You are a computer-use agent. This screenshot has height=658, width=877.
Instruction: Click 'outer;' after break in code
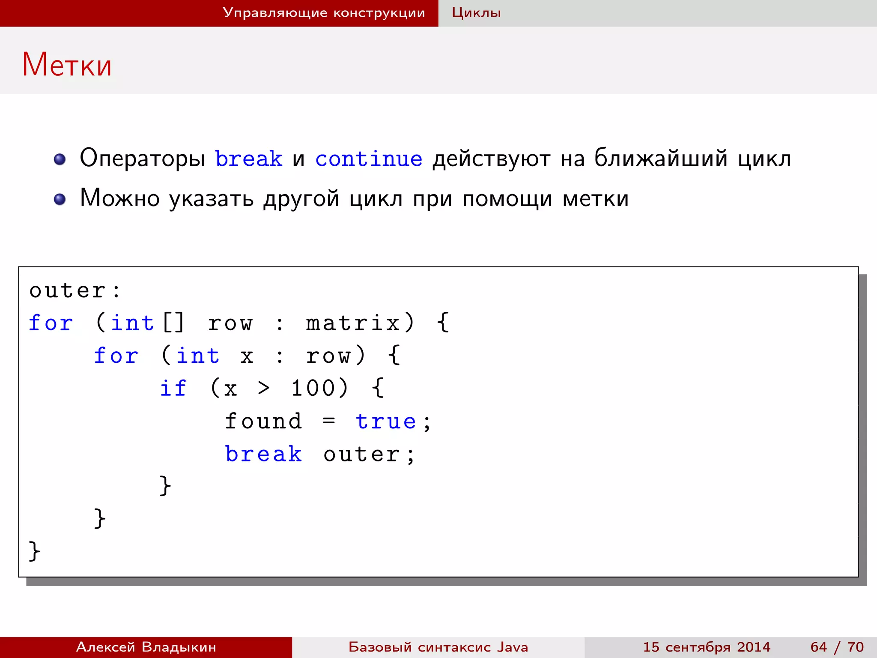(369, 455)
